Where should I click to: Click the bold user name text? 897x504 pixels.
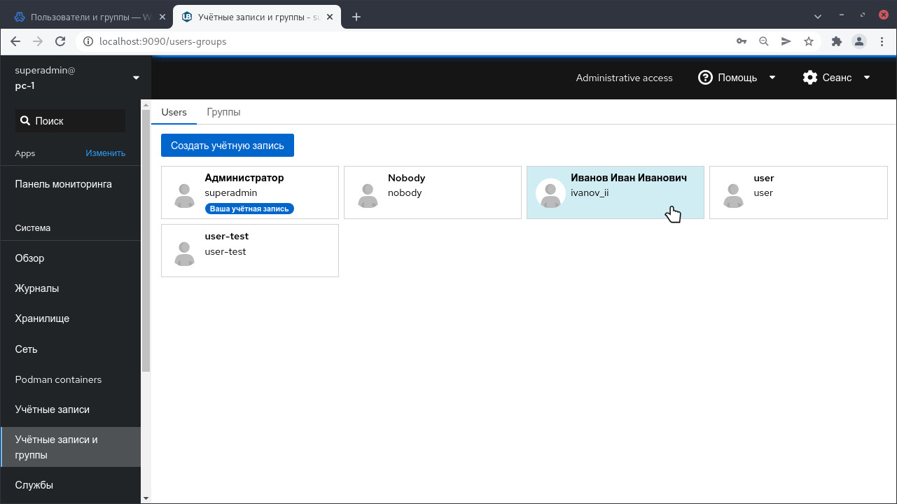point(763,178)
